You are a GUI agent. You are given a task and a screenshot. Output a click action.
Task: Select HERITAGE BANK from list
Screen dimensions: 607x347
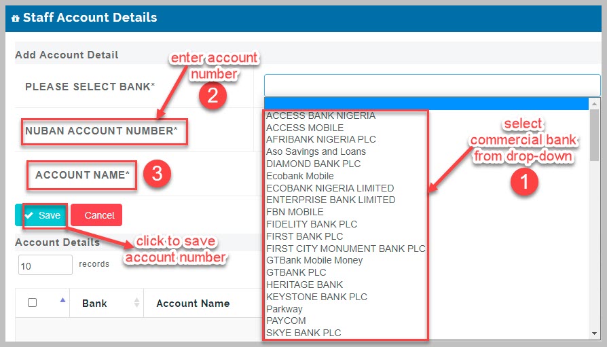point(304,285)
